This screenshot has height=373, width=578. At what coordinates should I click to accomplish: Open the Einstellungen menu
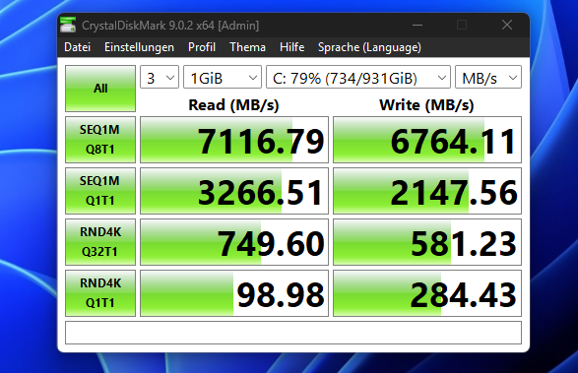139,47
